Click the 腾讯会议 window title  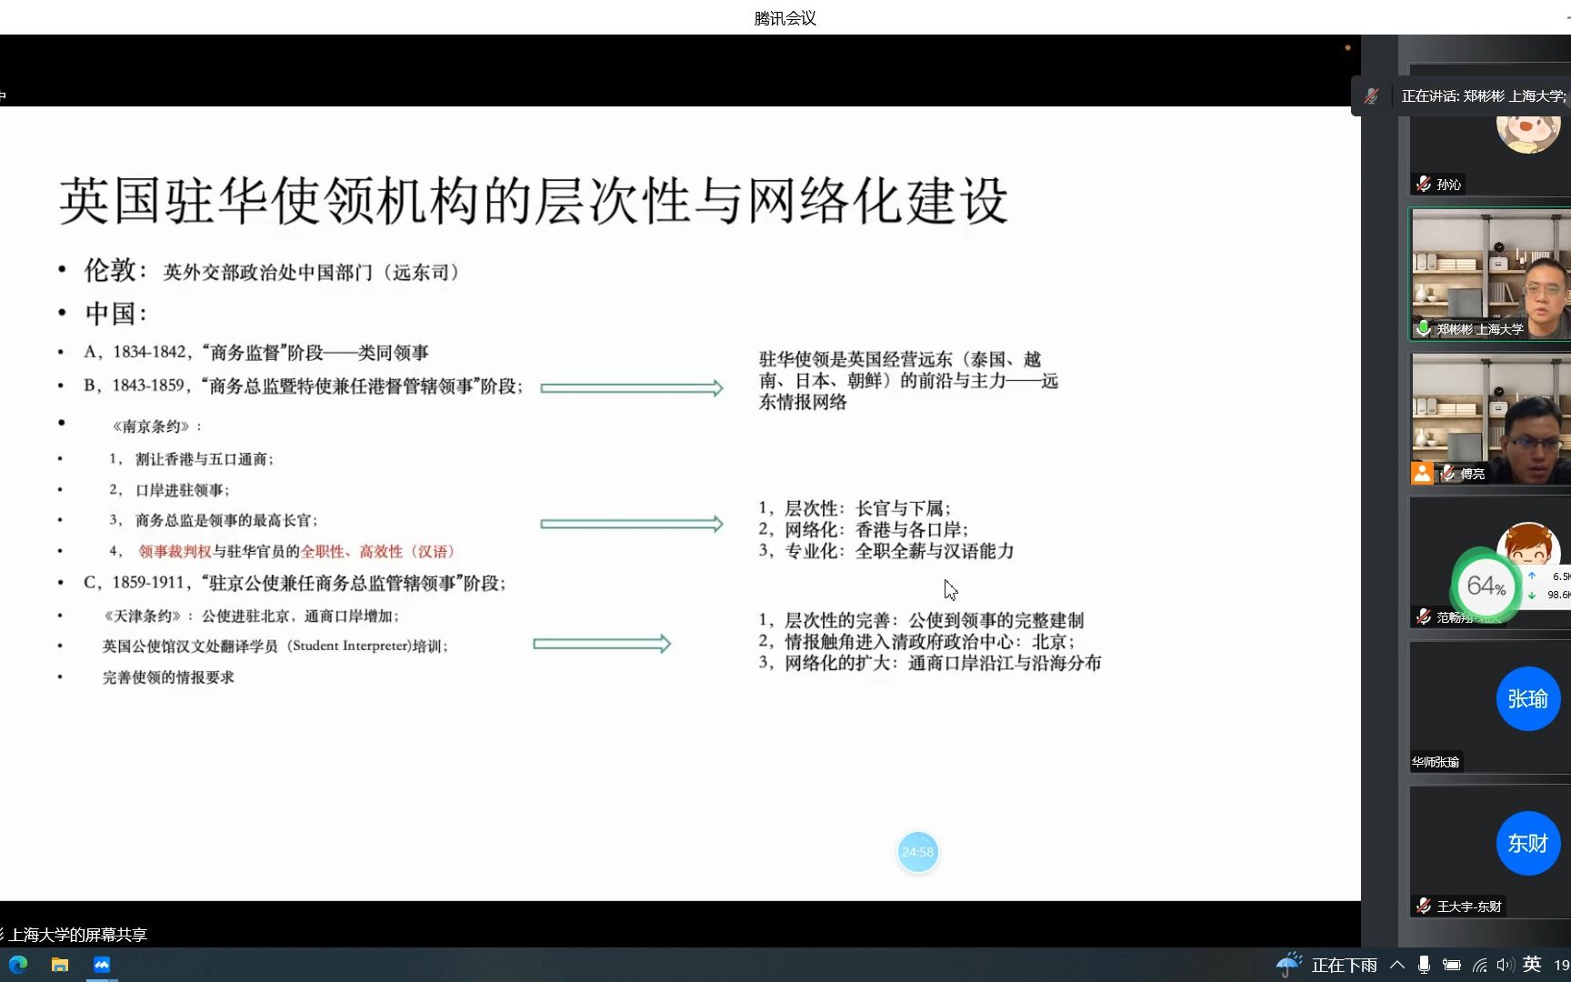[x=785, y=18]
